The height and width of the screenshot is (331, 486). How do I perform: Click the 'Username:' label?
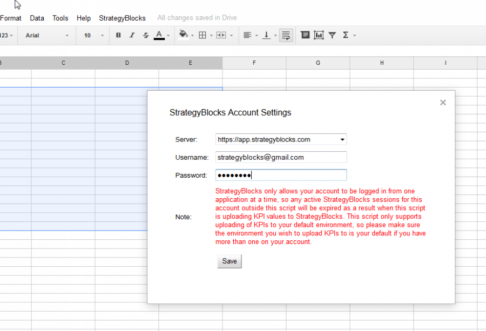pos(192,158)
